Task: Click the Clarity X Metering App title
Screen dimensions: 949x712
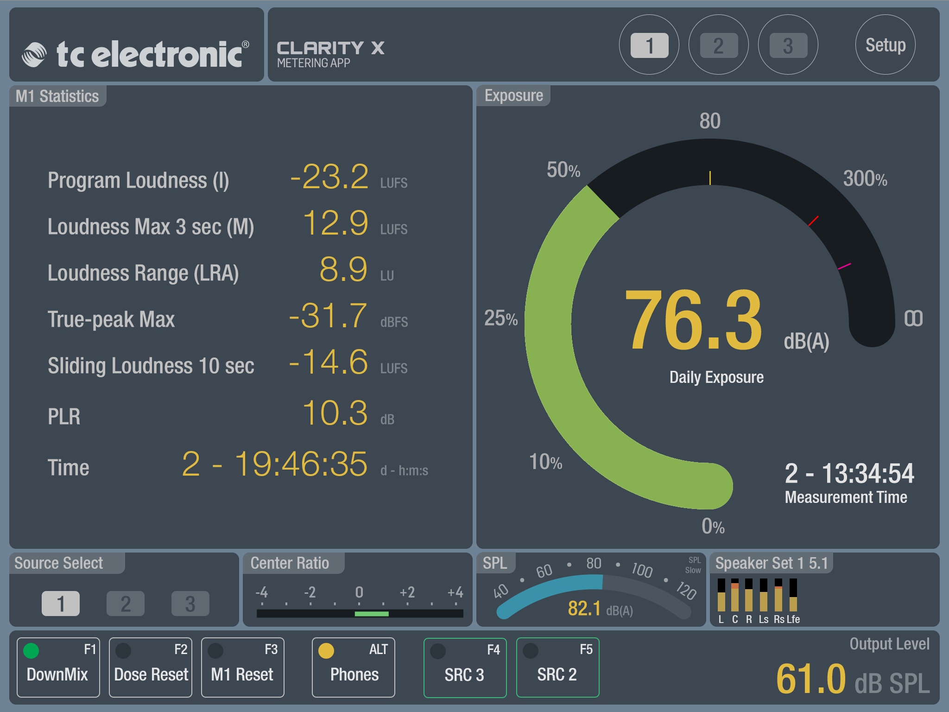Action: coord(330,54)
